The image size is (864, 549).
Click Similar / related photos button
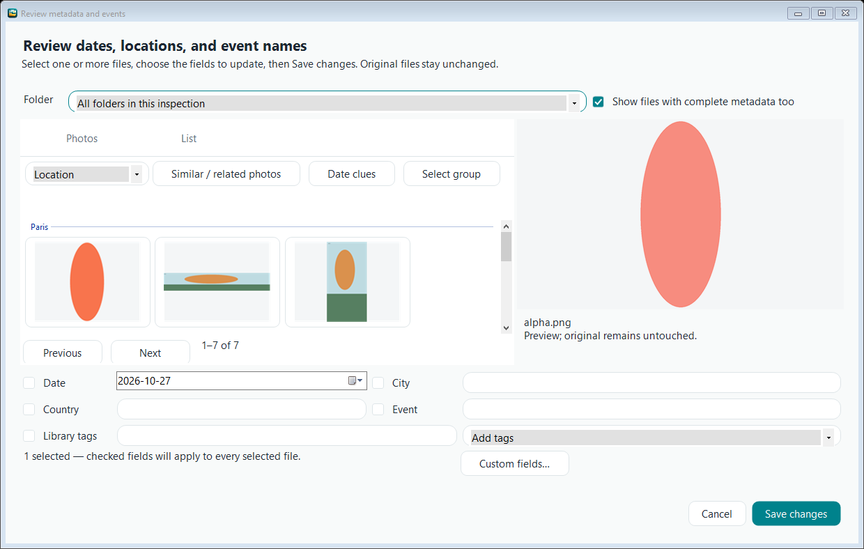point(226,174)
